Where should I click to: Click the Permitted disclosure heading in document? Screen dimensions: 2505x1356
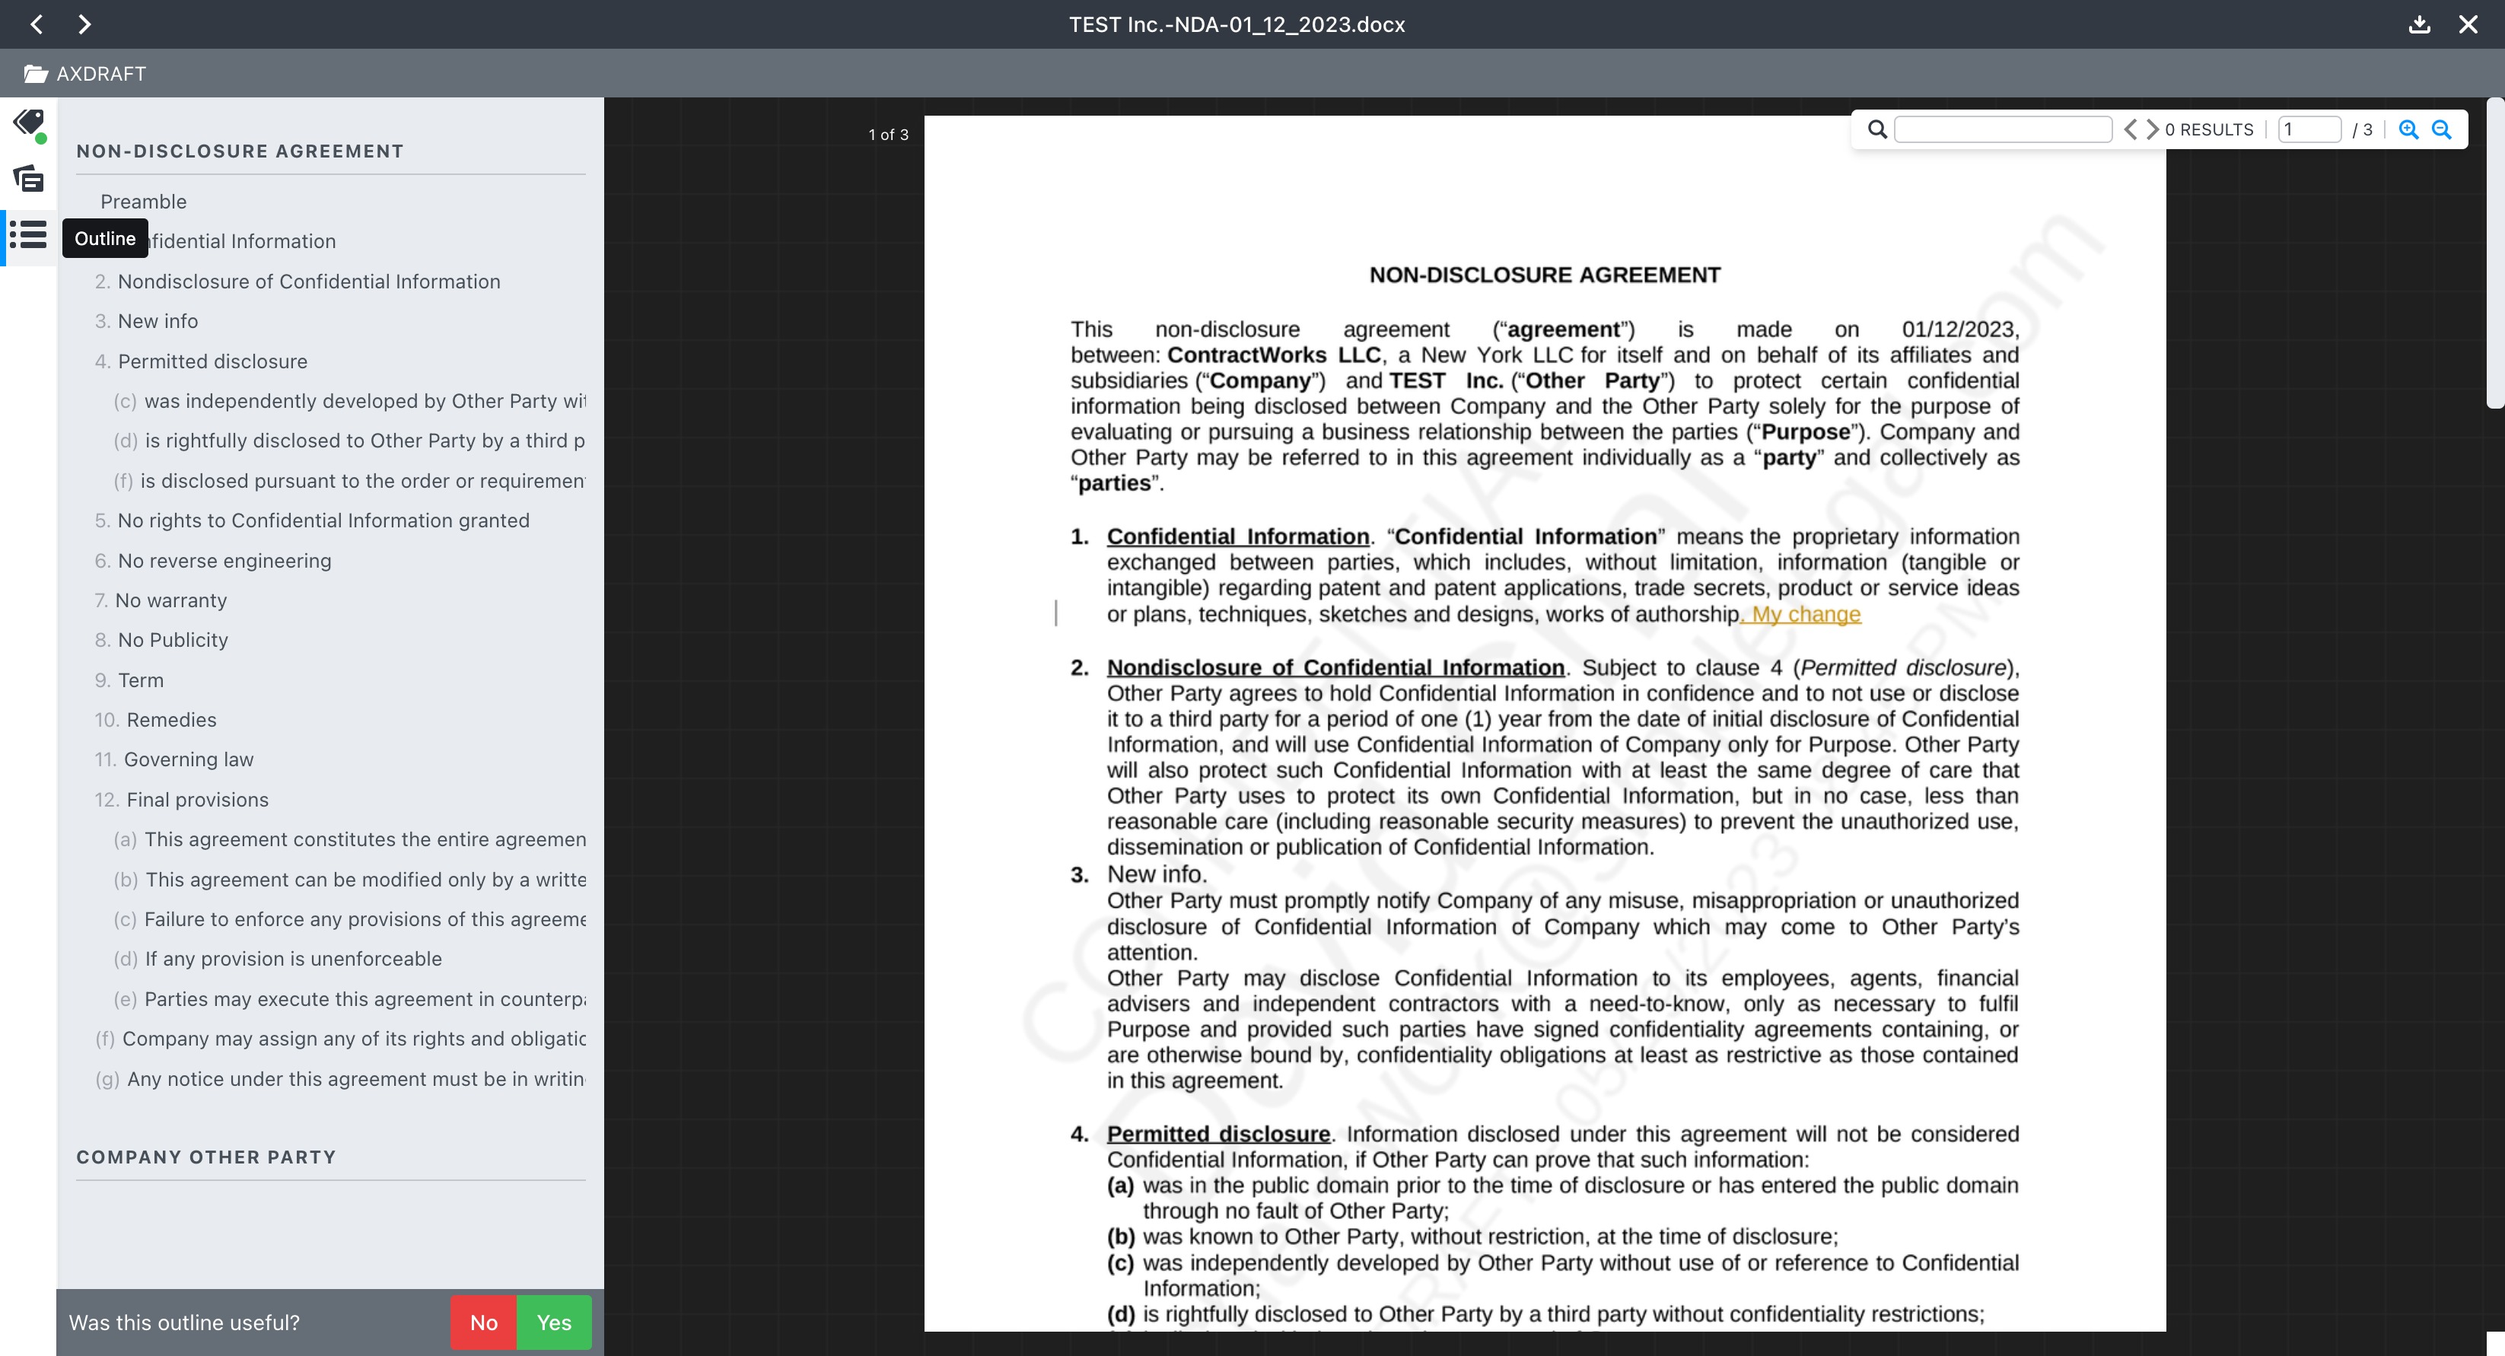click(x=1218, y=1135)
